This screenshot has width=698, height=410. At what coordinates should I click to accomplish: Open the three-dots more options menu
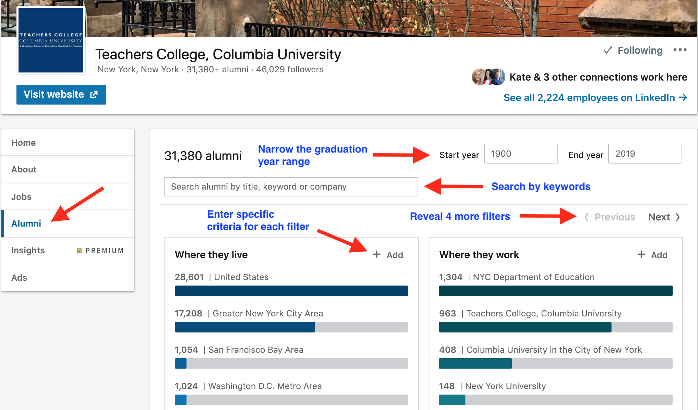point(680,50)
